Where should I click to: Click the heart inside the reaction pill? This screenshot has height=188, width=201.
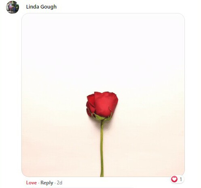pyautogui.click(x=174, y=179)
